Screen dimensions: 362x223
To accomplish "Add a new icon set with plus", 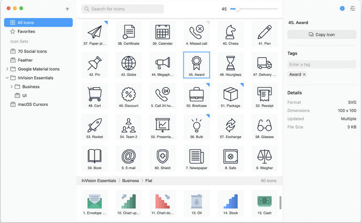I will (x=67, y=8).
